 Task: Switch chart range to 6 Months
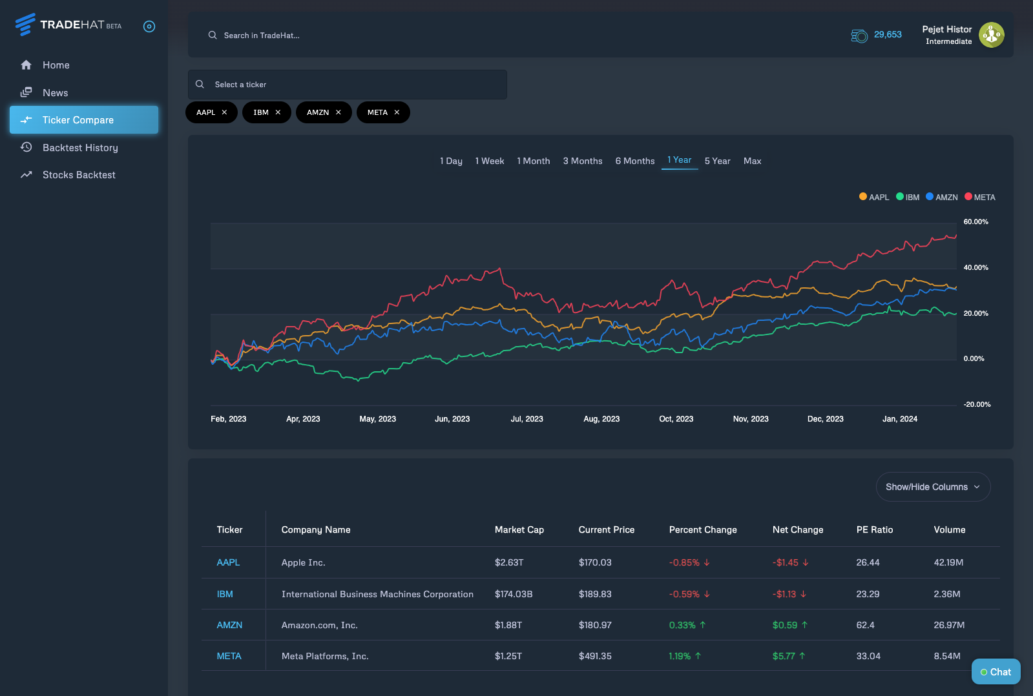(x=634, y=161)
